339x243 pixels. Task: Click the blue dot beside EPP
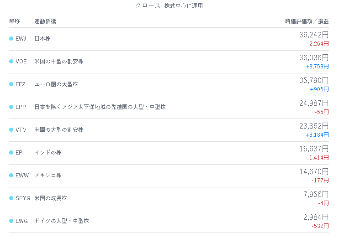(11, 107)
